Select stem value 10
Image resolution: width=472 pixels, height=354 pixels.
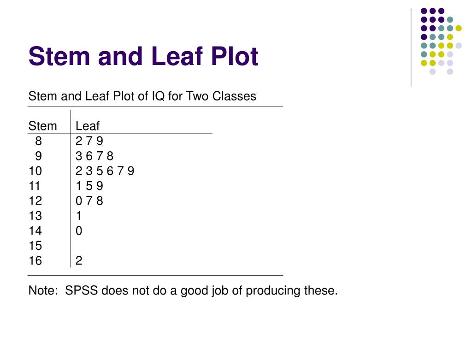pos(35,171)
